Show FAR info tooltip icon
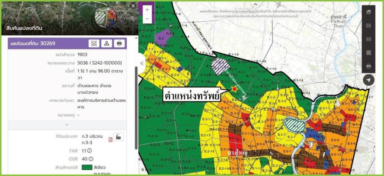The height and width of the screenshot is (176, 384). (90, 150)
